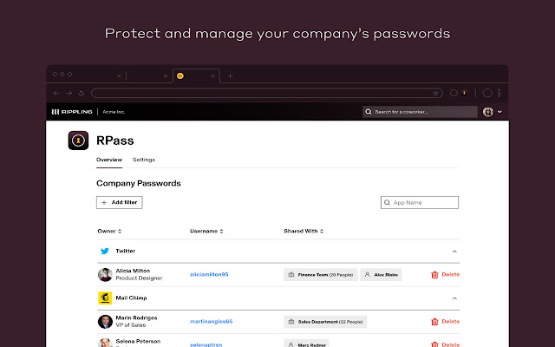Sort by the Username column
Viewport: 555px width, 347px height.
[206, 232]
